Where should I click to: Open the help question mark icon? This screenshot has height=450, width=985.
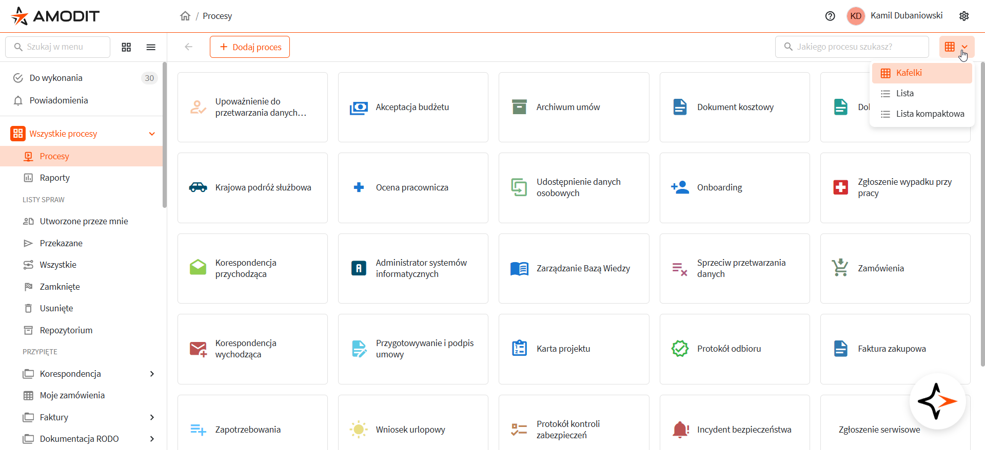(830, 16)
